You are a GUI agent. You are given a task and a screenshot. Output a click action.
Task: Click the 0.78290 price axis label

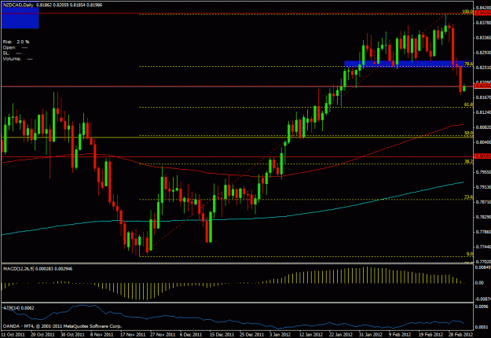point(483,217)
